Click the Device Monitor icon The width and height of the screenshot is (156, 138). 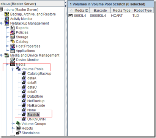tap(13, 60)
